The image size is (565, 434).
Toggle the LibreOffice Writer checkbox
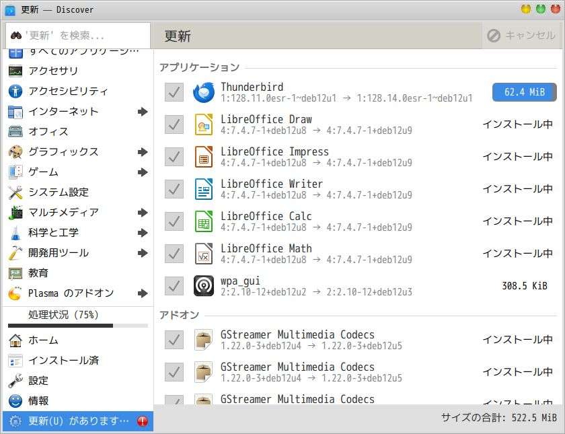coord(174,189)
